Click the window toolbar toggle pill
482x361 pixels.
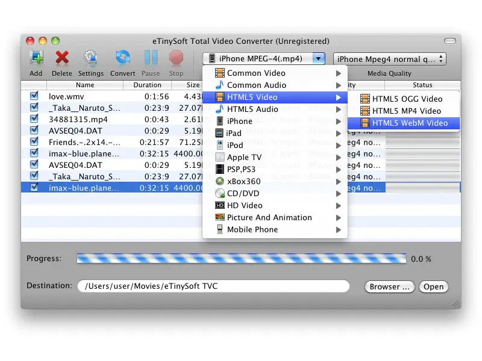tap(449, 41)
